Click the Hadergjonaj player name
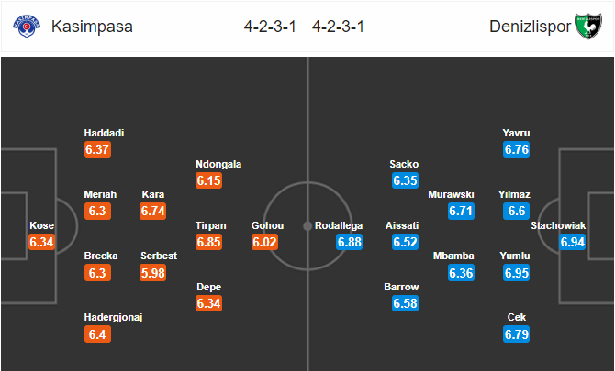The width and height of the screenshot is (615, 371). tap(113, 317)
